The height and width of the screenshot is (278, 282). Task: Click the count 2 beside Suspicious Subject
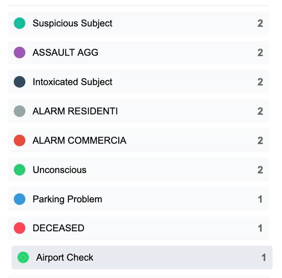(260, 23)
